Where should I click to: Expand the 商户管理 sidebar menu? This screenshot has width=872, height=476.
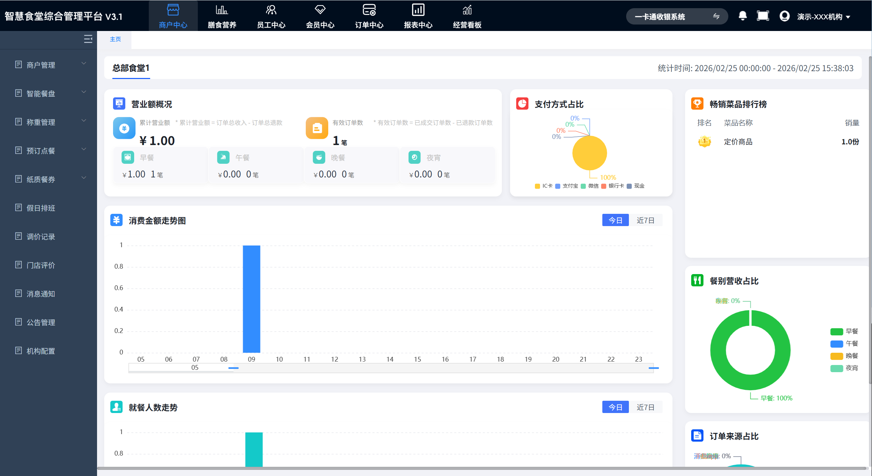(x=48, y=65)
